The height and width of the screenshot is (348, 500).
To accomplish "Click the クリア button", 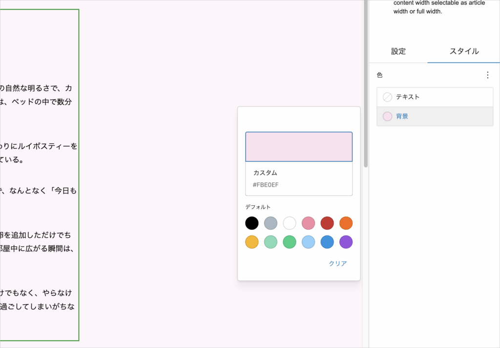I will [x=337, y=264].
